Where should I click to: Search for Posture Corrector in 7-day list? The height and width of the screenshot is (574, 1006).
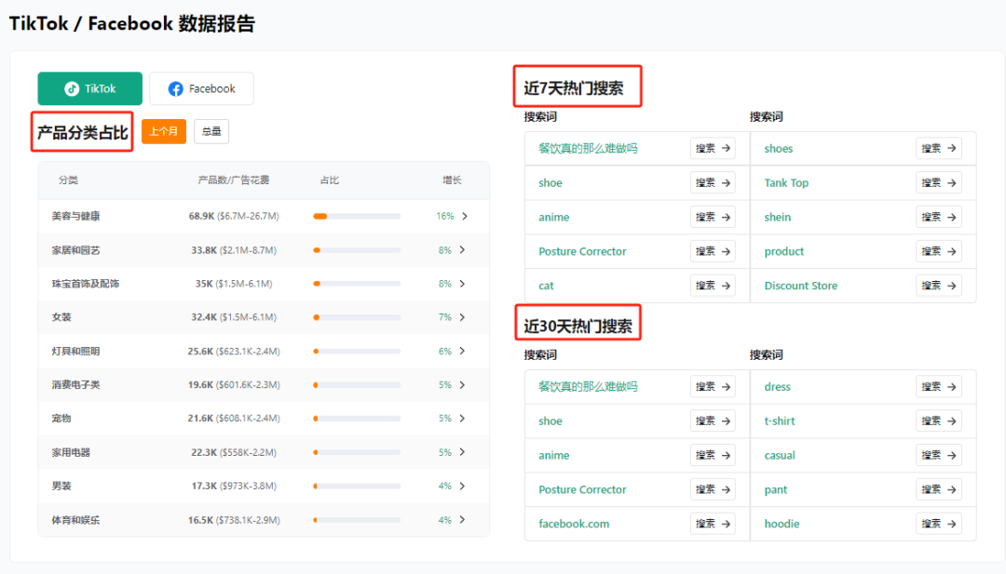point(713,251)
